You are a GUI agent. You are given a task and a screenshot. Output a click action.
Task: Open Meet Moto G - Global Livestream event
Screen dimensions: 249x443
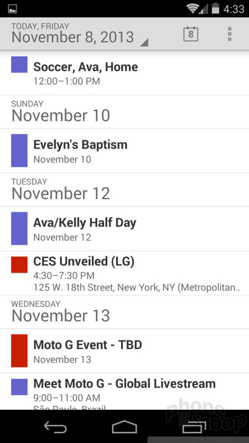pos(124,392)
